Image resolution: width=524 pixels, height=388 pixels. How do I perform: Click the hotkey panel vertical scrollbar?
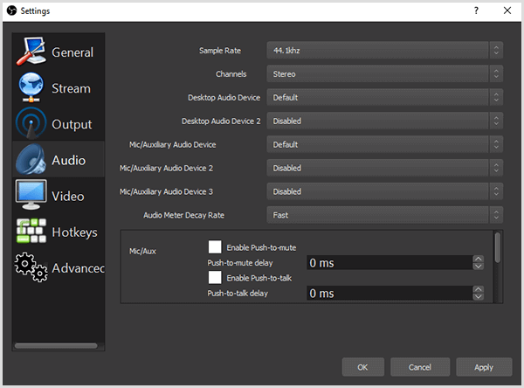[x=498, y=247]
